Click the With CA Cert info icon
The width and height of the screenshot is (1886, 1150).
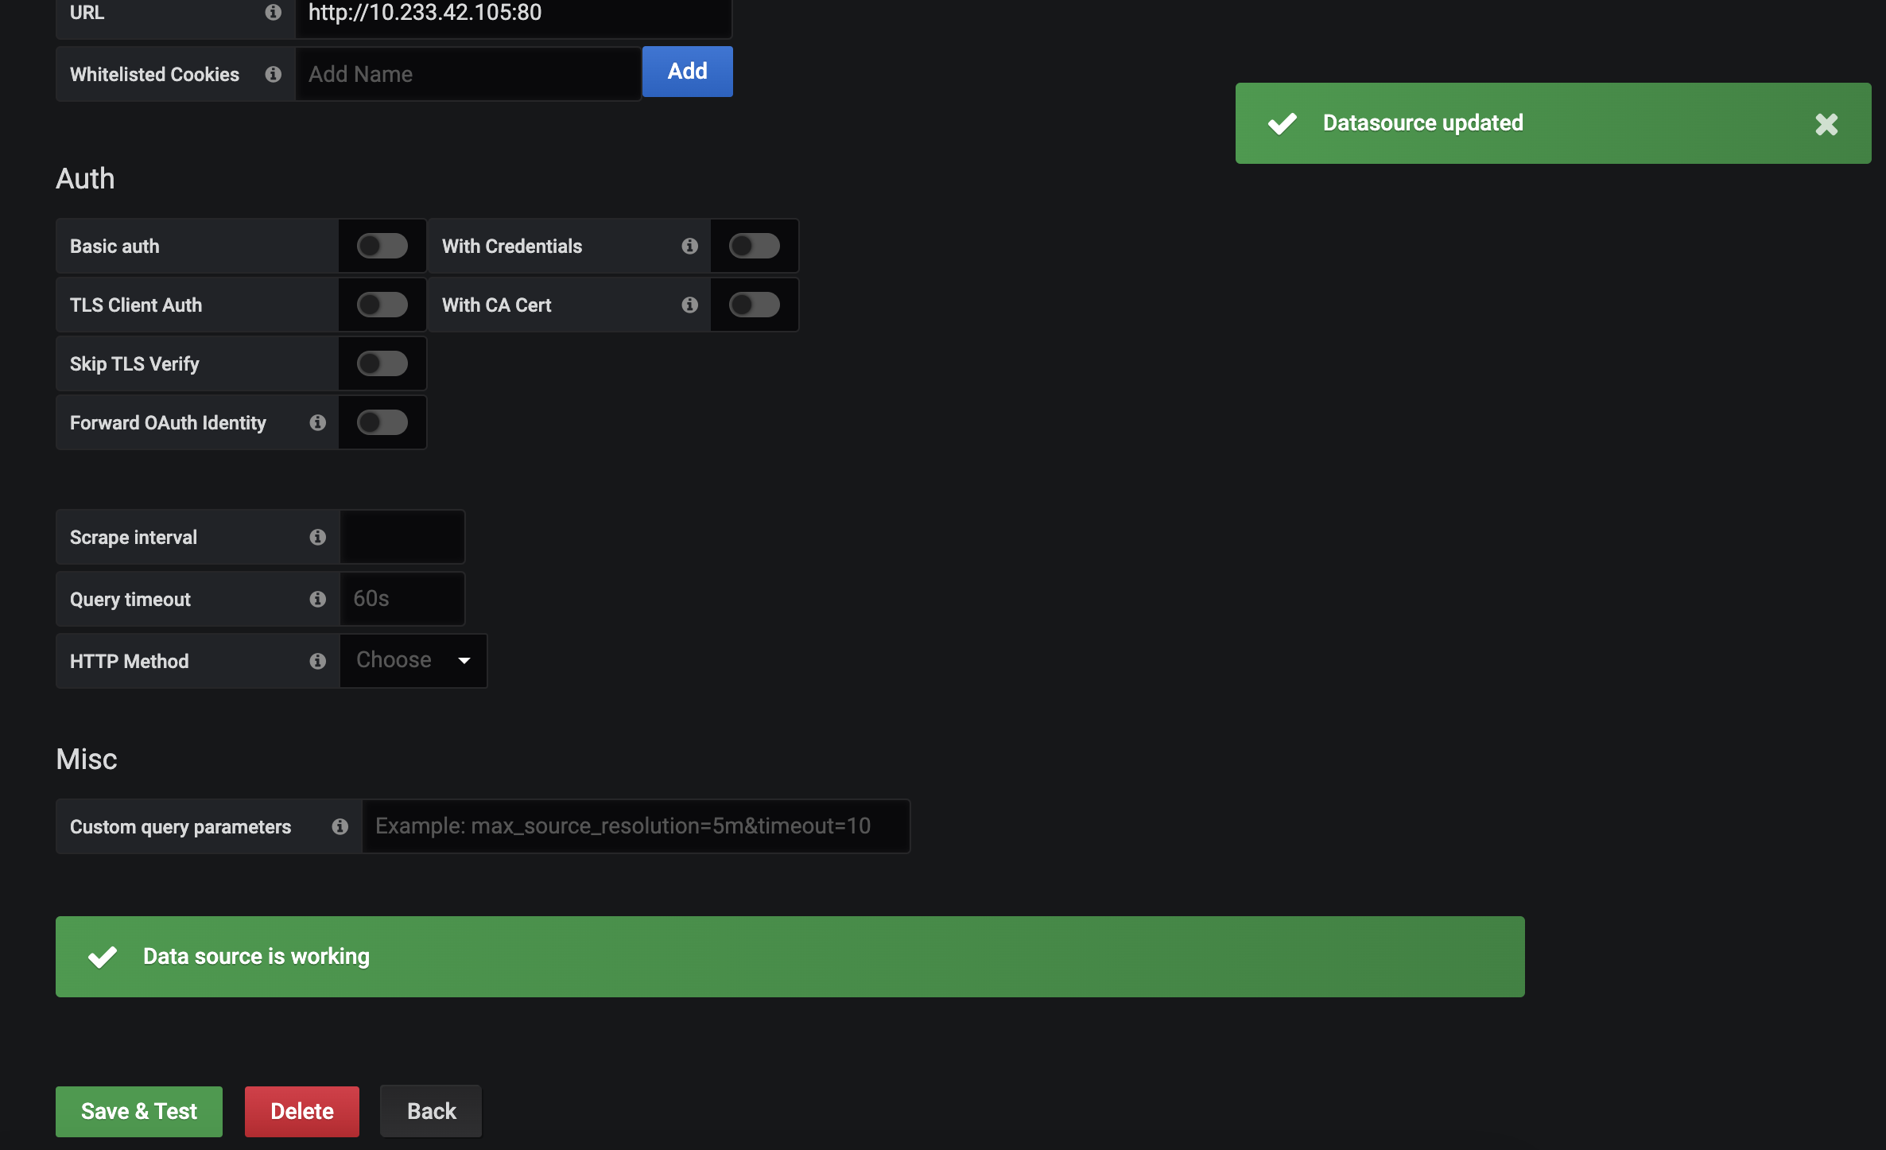[x=689, y=305]
